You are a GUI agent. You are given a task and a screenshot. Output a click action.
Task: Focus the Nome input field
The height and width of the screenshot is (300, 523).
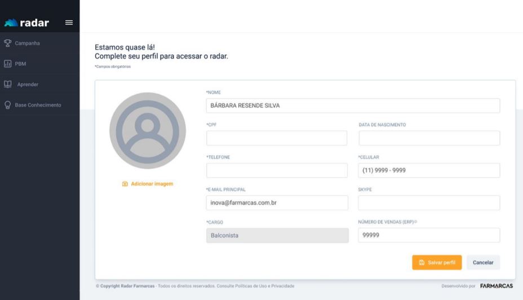(353, 105)
